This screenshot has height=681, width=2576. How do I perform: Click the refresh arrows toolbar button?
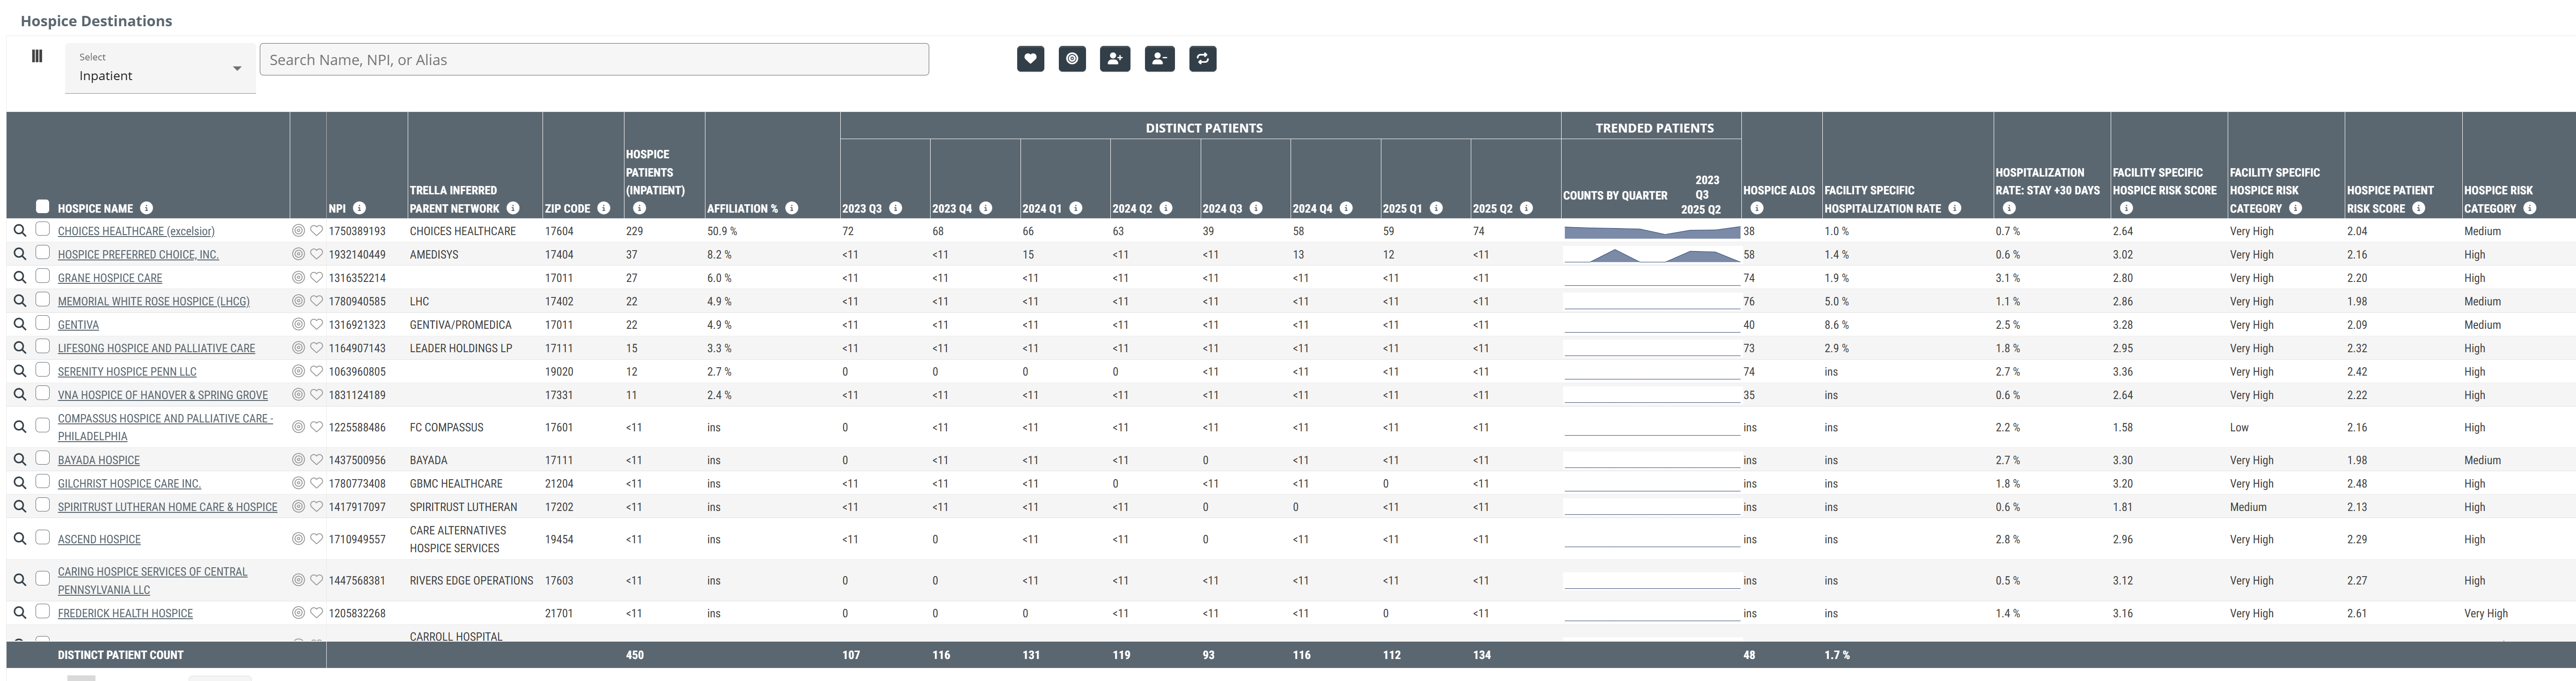pyautogui.click(x=1202, y=59)
